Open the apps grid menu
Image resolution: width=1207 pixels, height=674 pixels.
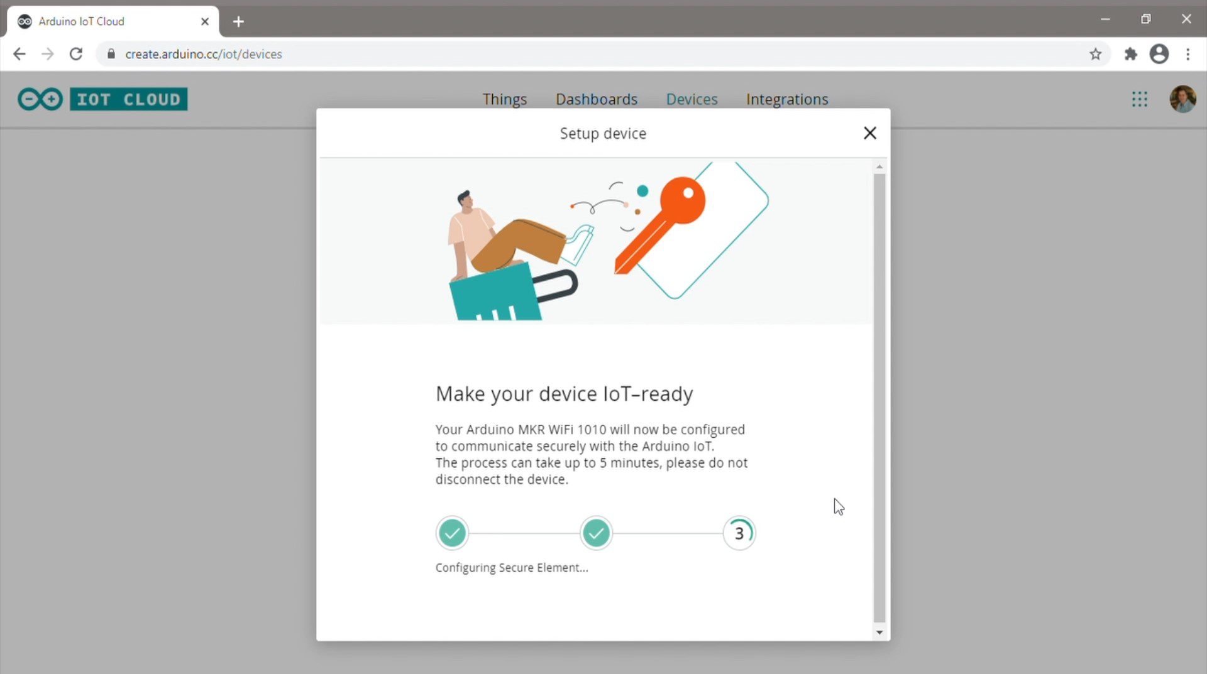[x=1139, y=99]
